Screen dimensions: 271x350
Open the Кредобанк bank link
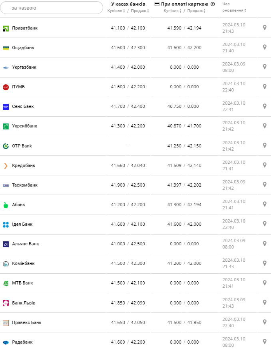pos(24,165)
